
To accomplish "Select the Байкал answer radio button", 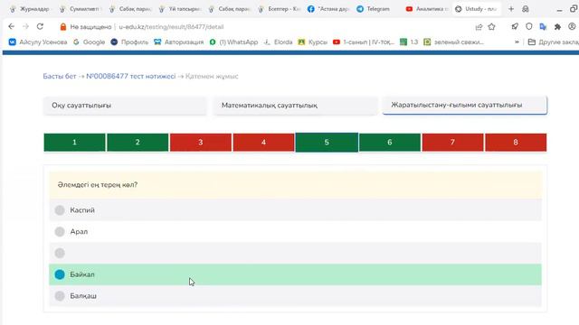I will [60, 274].
